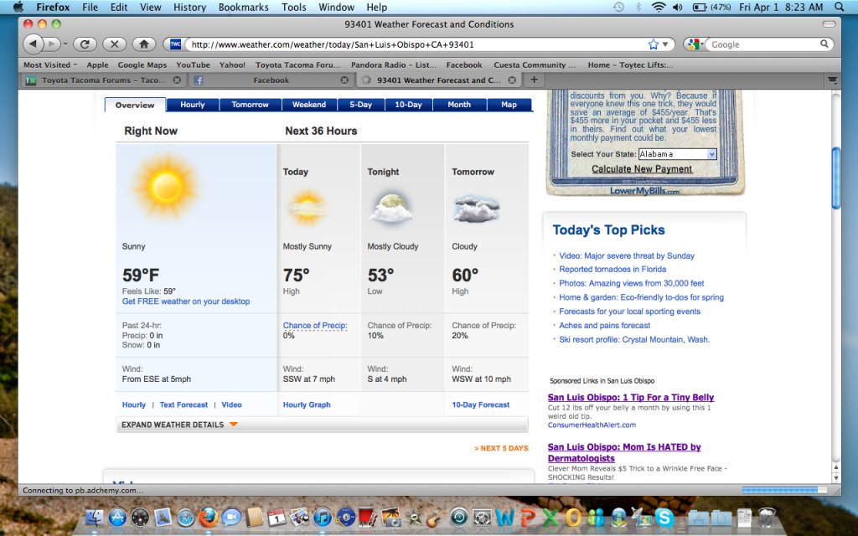The width and height of the screenshot is (858, 536).
Task: Open the Apple menu
Action: point(18,7)
